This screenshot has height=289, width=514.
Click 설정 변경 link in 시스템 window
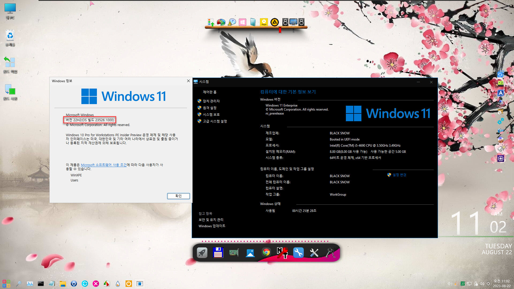[399, 175]
